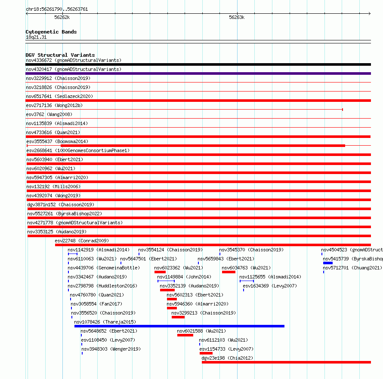Click nsv5712701 (Chuang2021) label
This screenshot has height=379, width=383.
pos(352,268)
